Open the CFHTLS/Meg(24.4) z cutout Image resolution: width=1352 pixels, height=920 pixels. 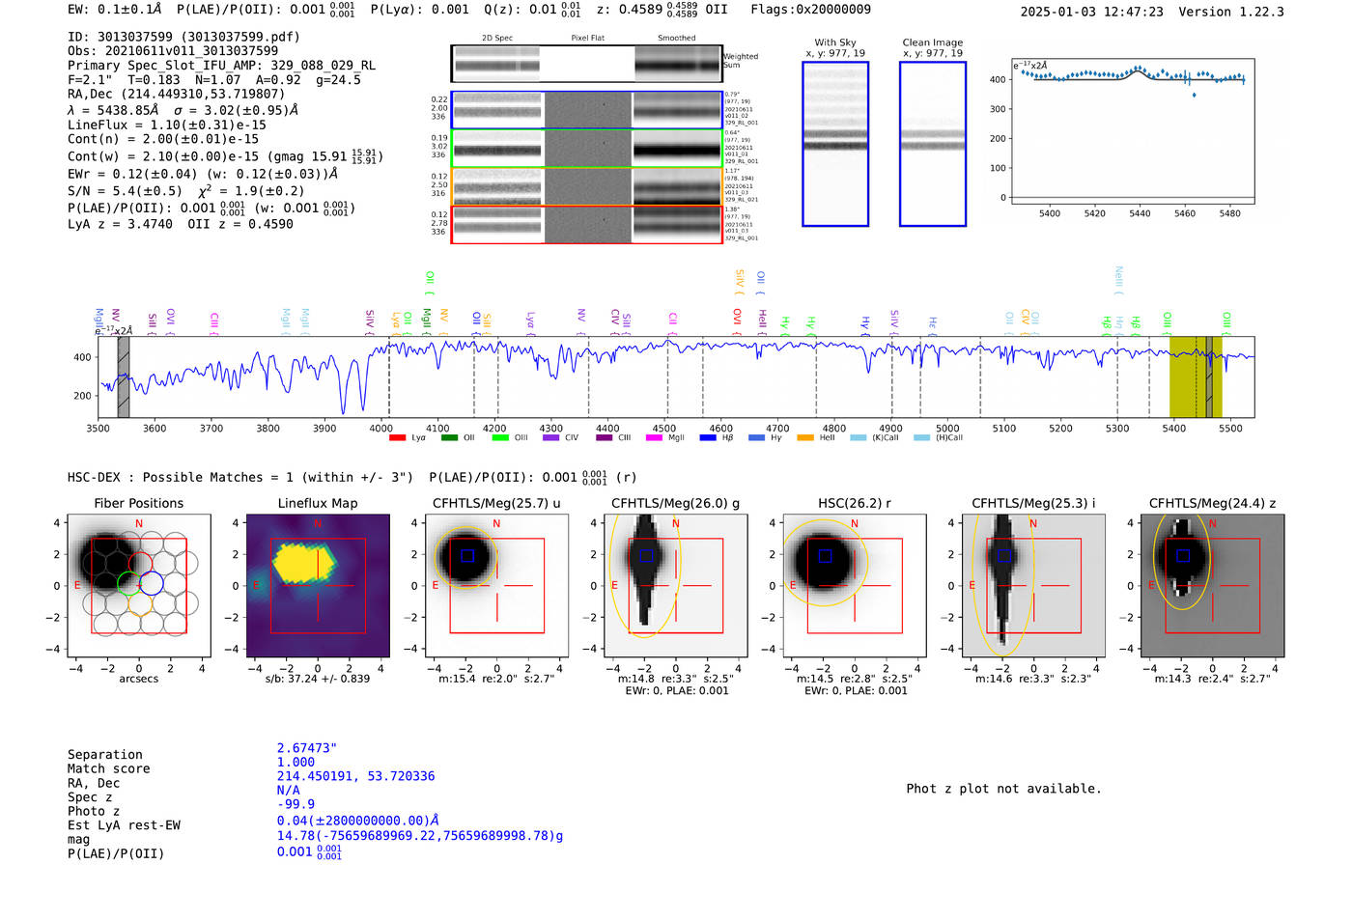1213,586
